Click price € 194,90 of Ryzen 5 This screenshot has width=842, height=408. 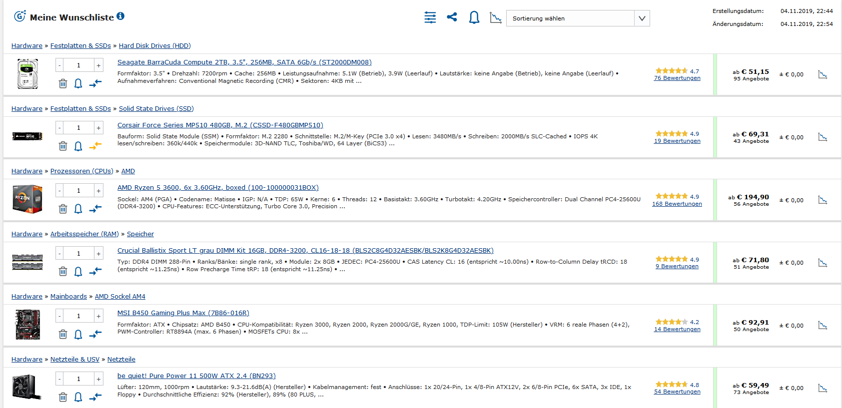(753, 197)
